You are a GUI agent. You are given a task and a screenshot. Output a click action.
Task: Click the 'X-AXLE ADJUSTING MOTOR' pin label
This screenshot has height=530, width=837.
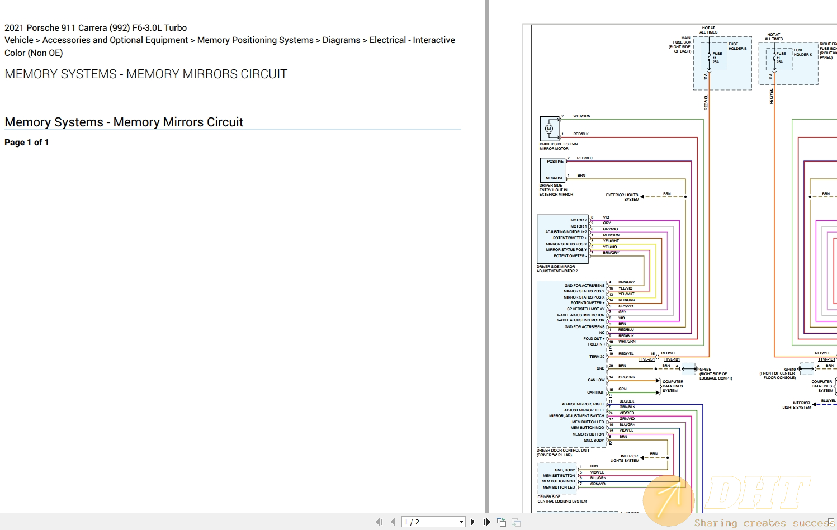click(580, 315)
